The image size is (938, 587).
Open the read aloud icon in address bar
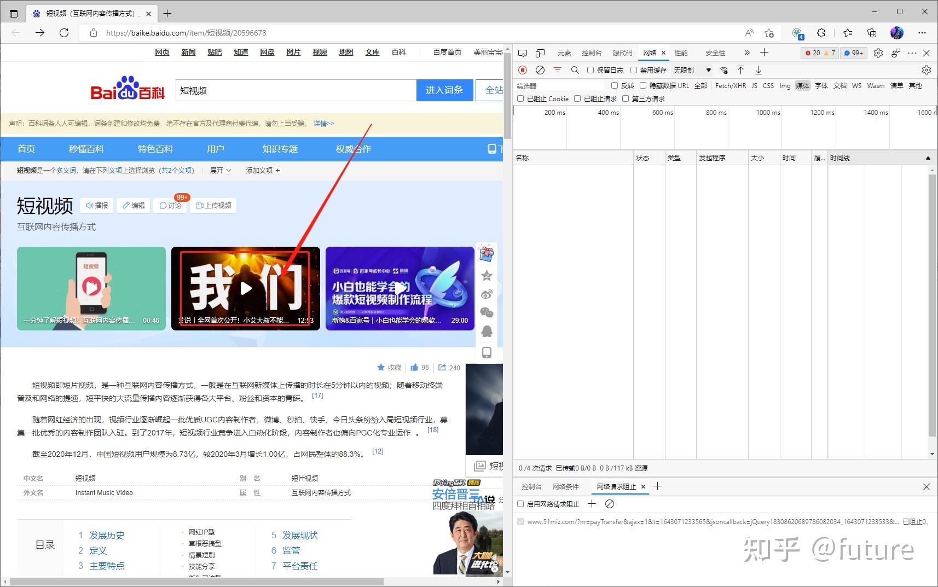click(x=749, y=33)
